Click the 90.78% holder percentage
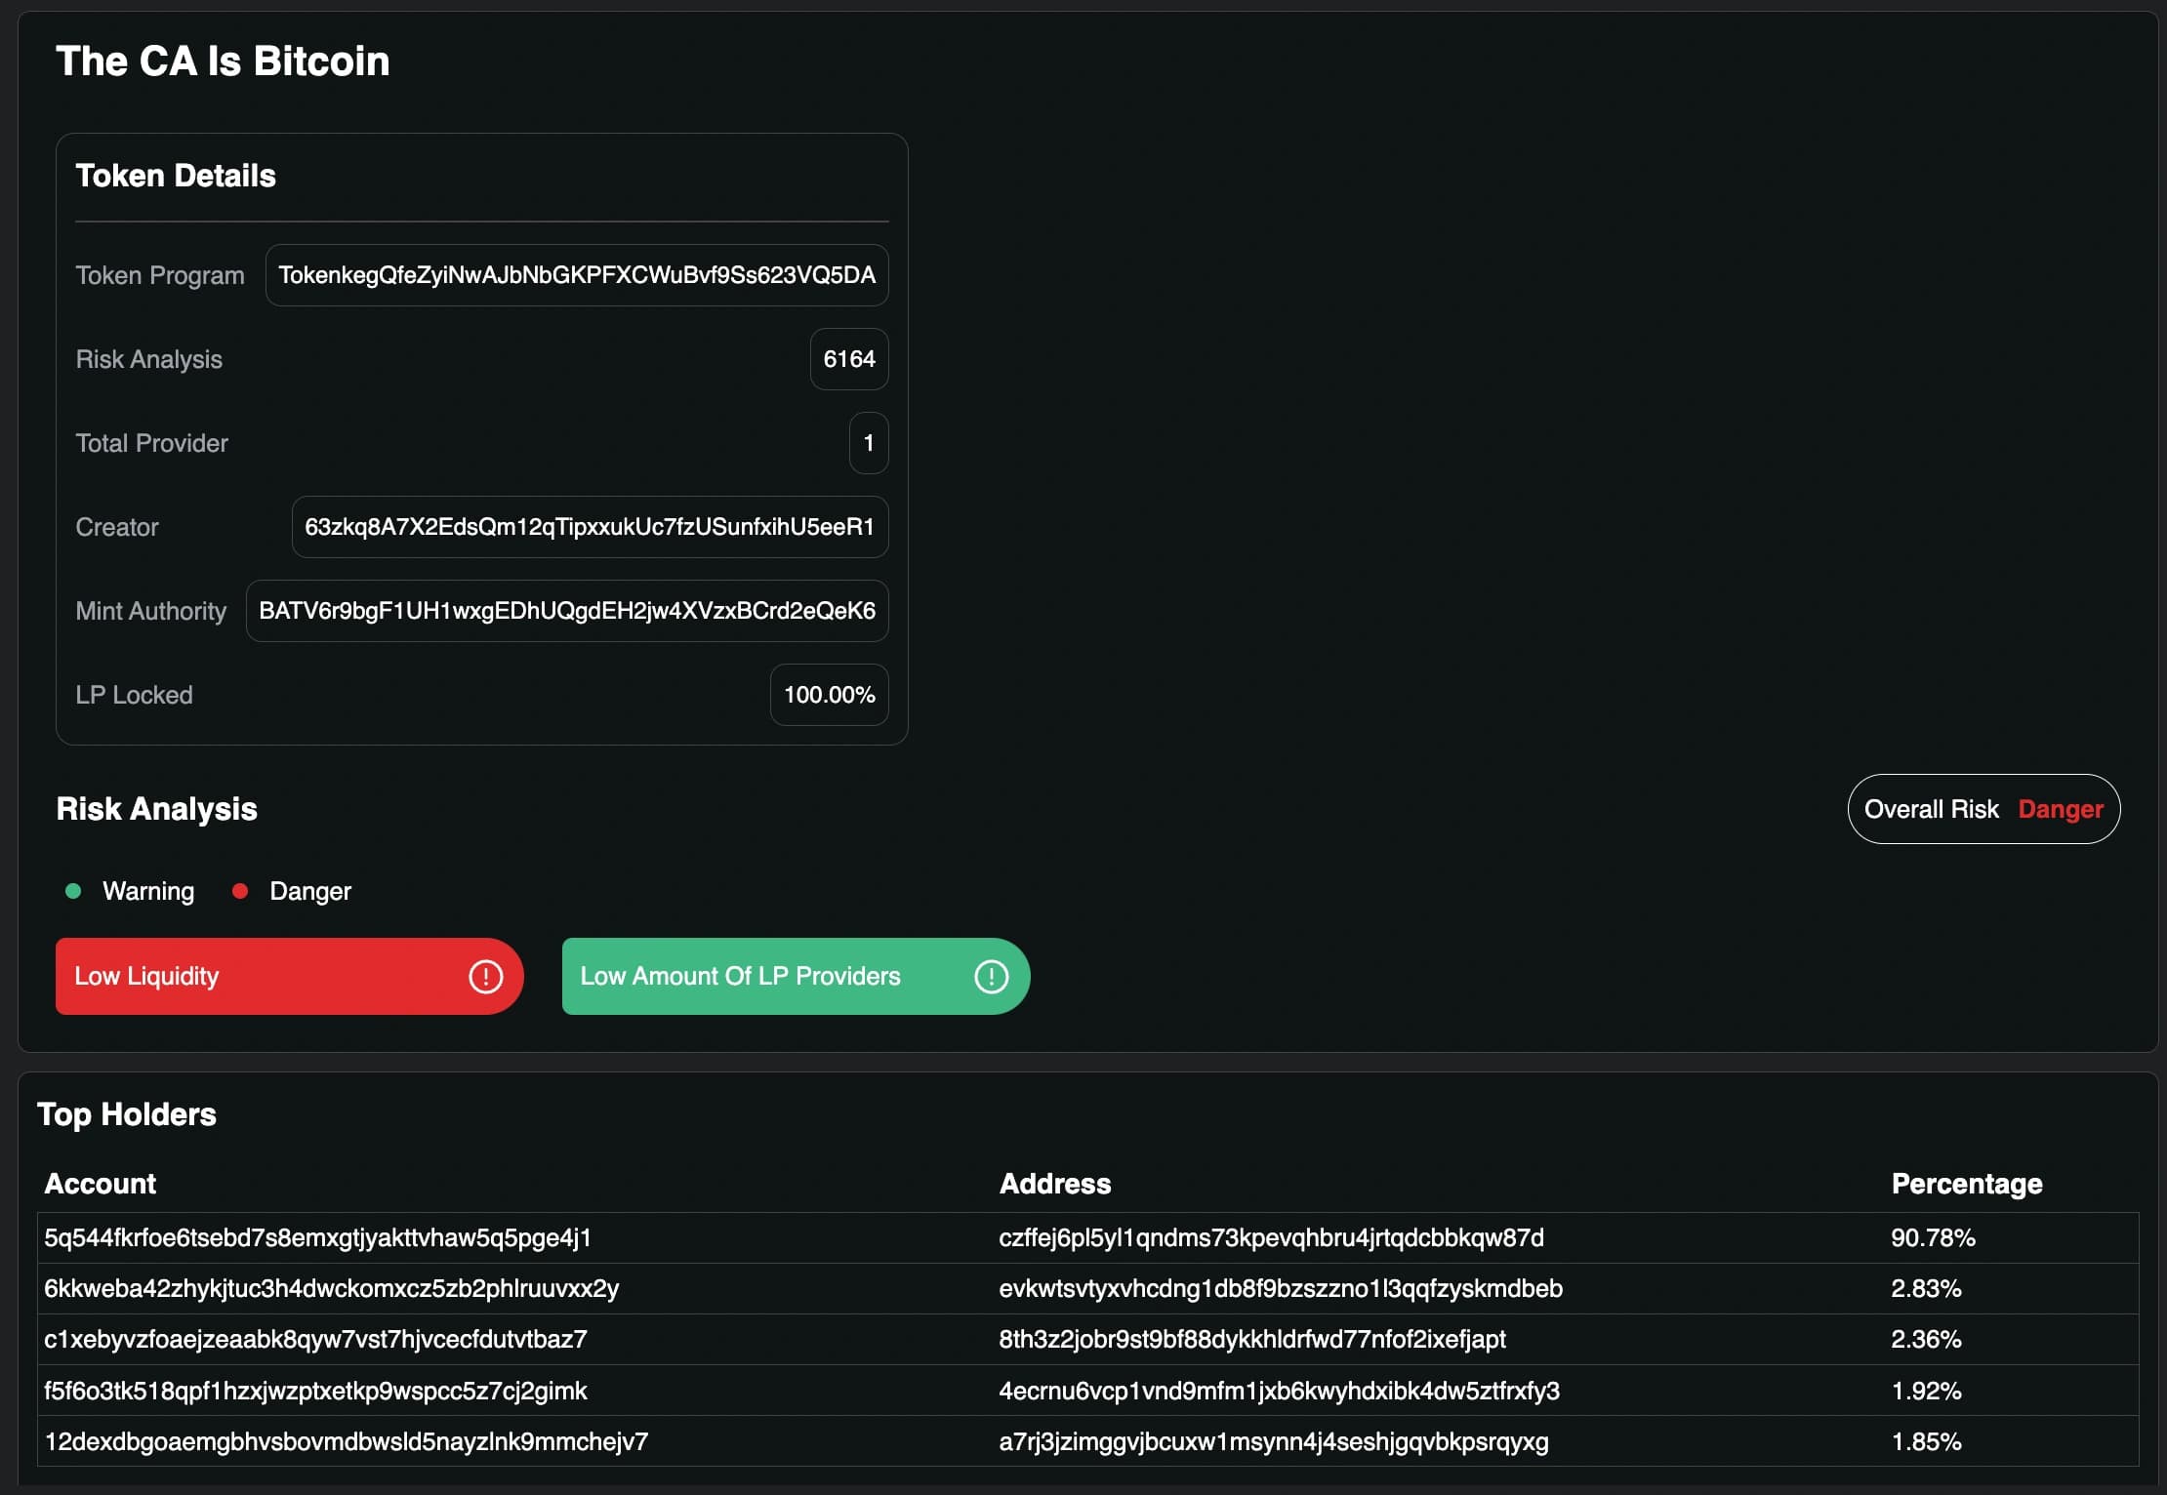This screenshot has width=2167, height=1495. point(1933,1238)
